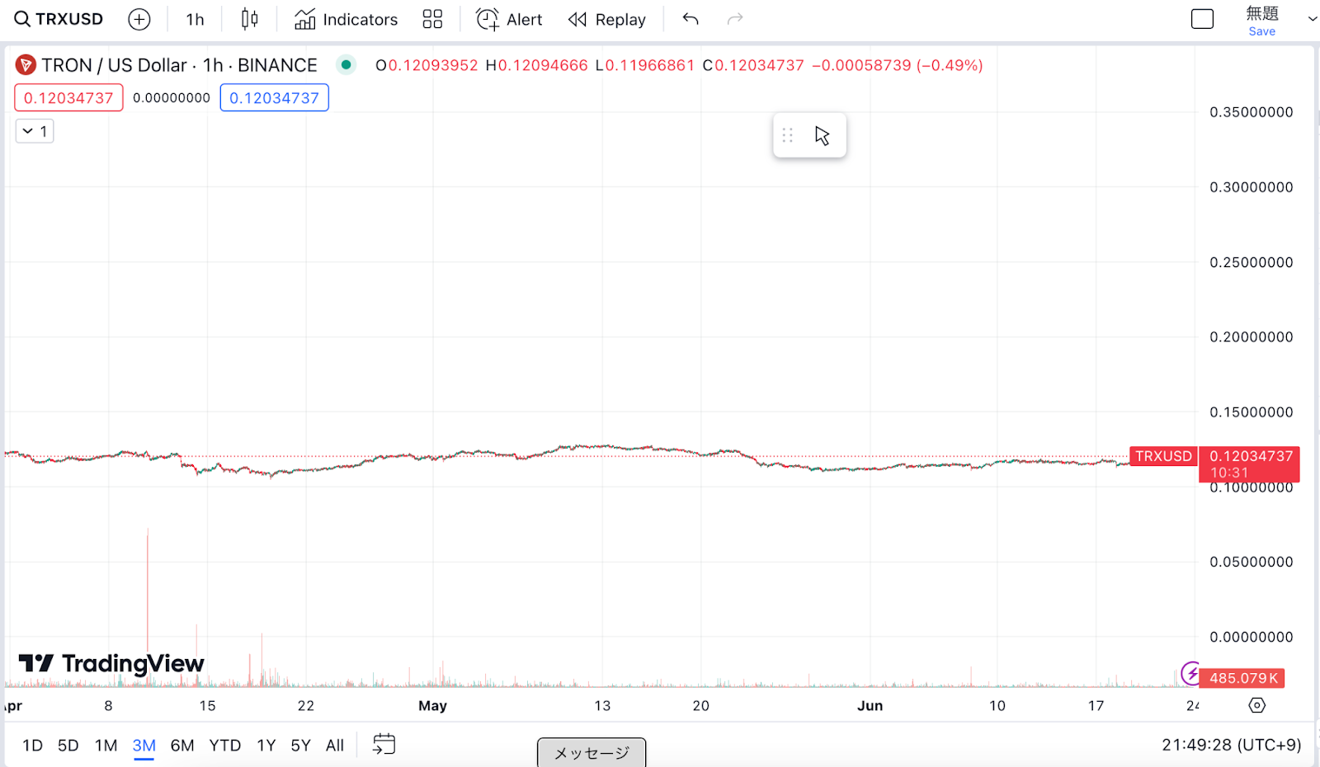Expand the layout management dropdown arrow

(x=1312, y=19)
